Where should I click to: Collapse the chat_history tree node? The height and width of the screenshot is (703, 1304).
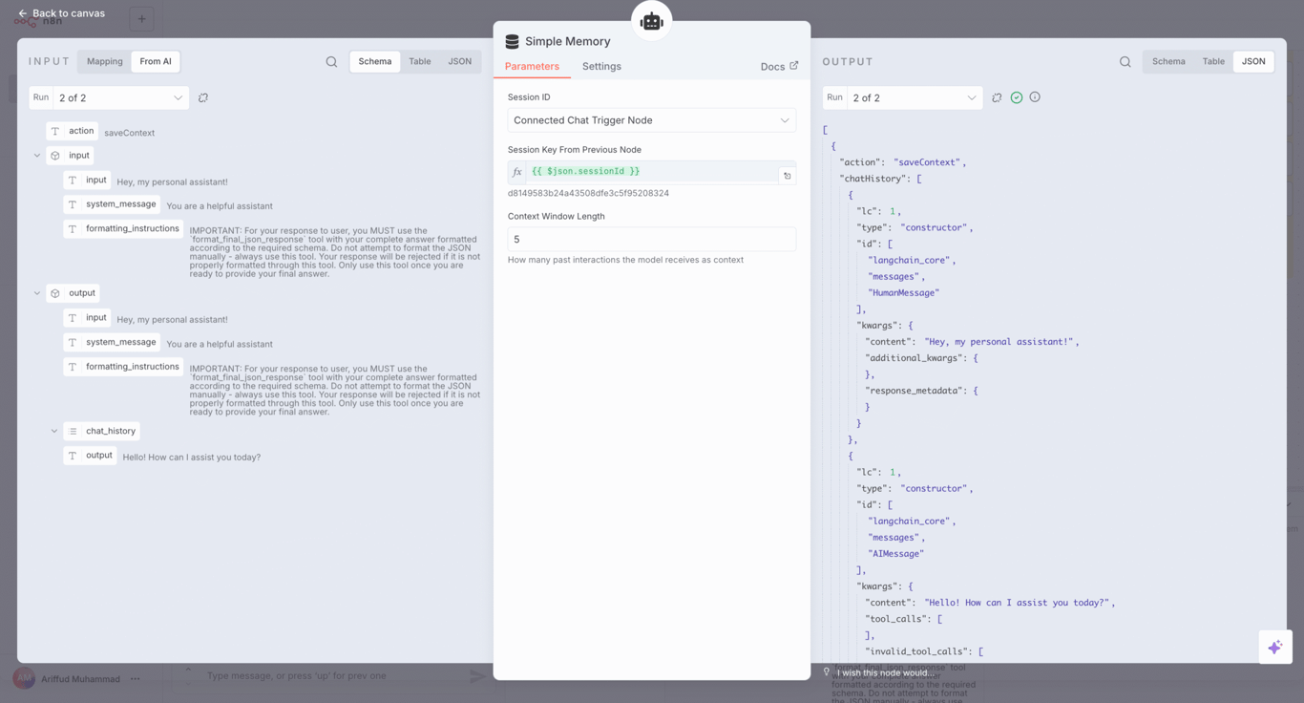tap(54, 431)
